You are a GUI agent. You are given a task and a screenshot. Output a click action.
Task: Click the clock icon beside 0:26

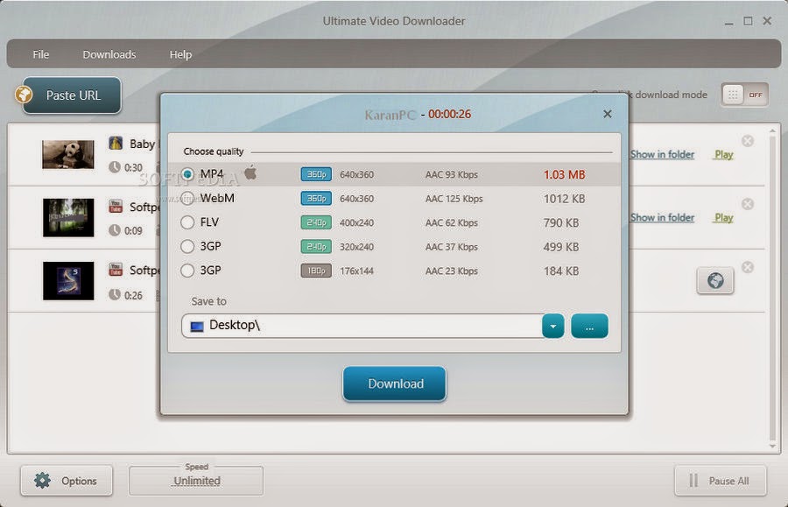[115, 294]
